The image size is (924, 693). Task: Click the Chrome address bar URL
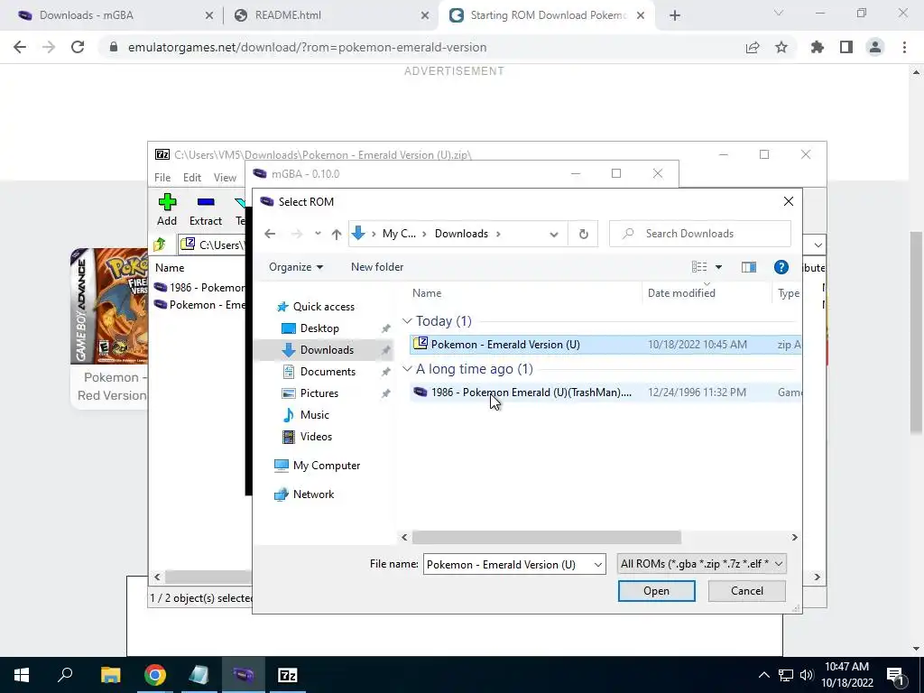click(x=307, y=47)
